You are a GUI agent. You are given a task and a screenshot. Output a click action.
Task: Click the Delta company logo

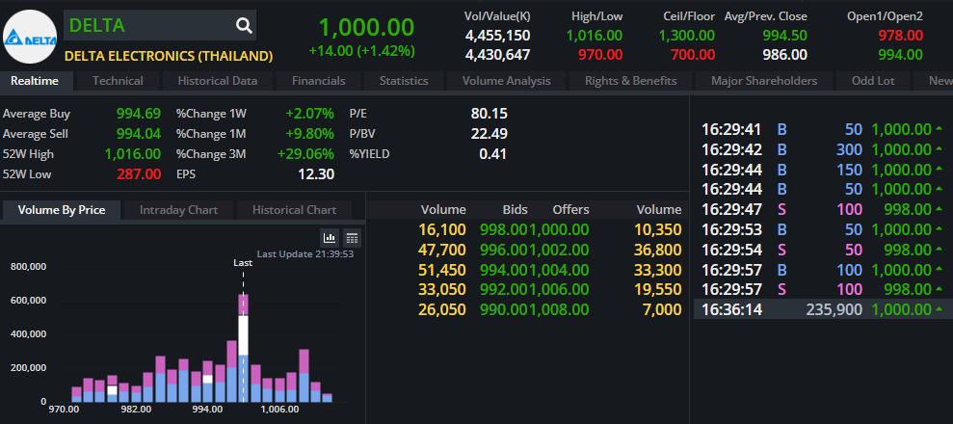tap(30, 37)
